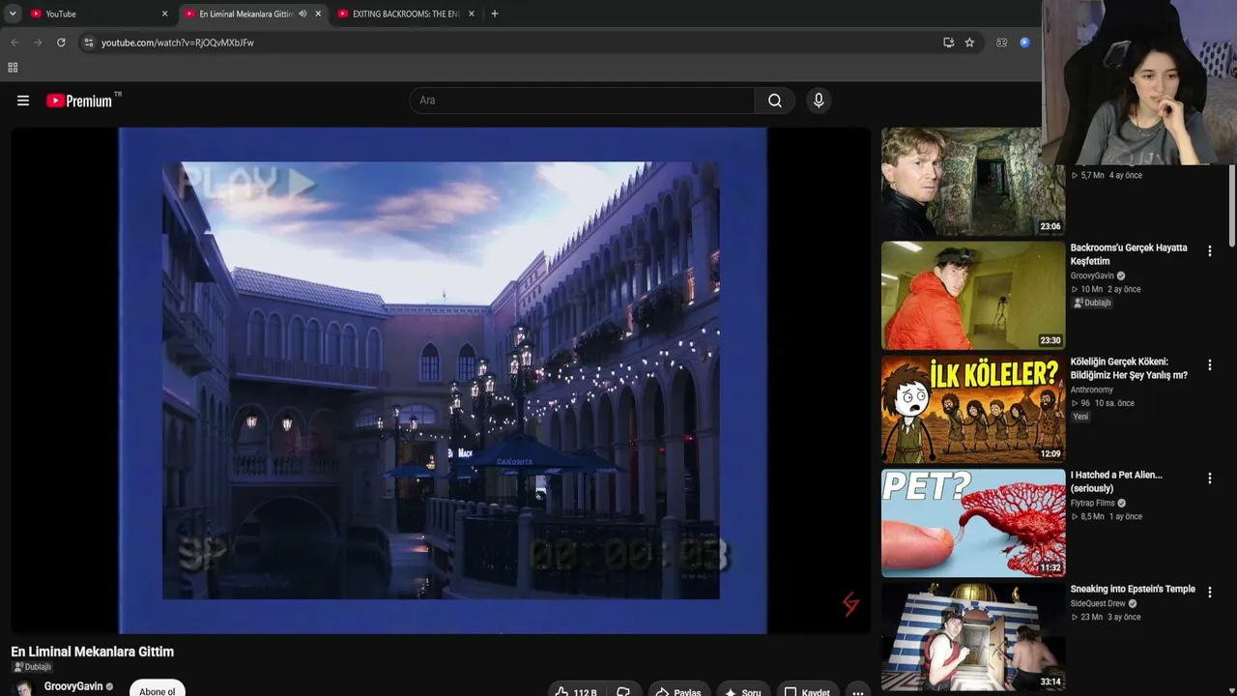Open a new browser tab
The height and width of the screenshot is (696, 1237).
(495, 14)
